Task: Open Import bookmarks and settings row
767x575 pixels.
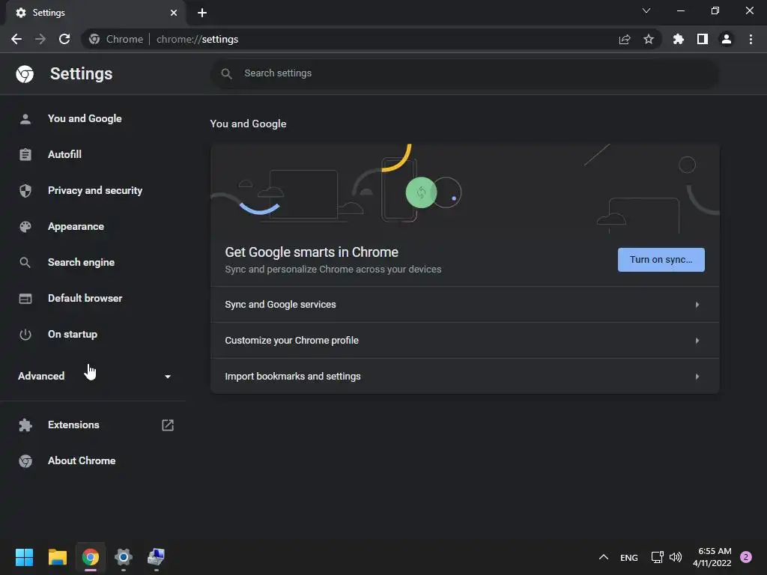Action: pyautogui.click(x=464, y=377)
